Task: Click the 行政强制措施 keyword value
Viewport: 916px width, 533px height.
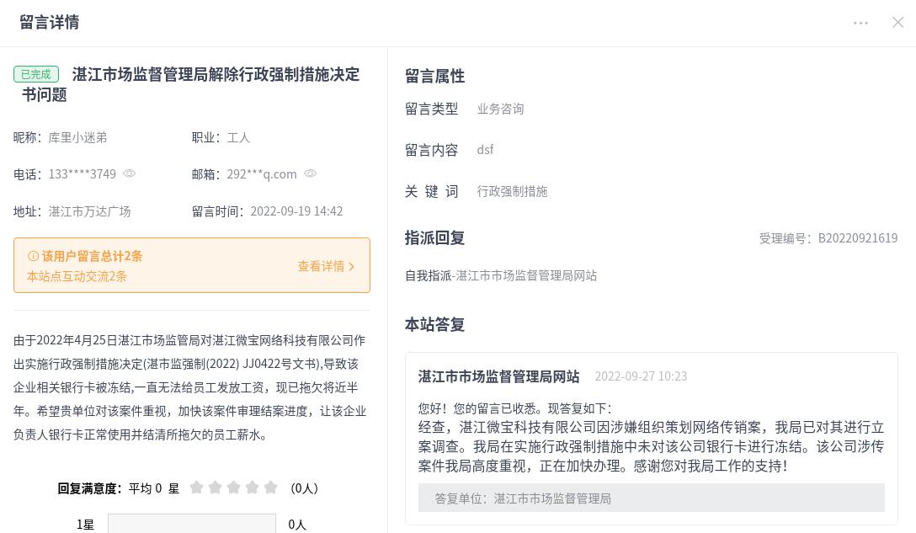Action: coord(512,191)
